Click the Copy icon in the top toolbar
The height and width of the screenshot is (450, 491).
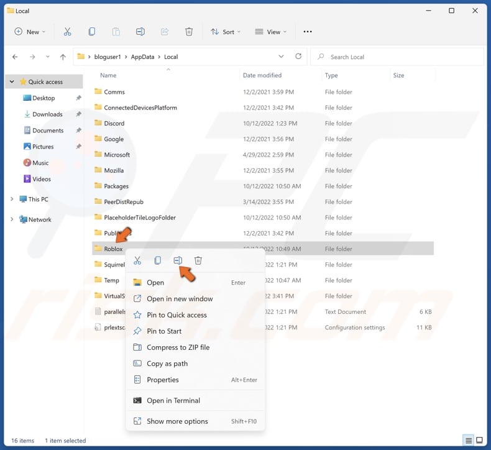[92, 32]
